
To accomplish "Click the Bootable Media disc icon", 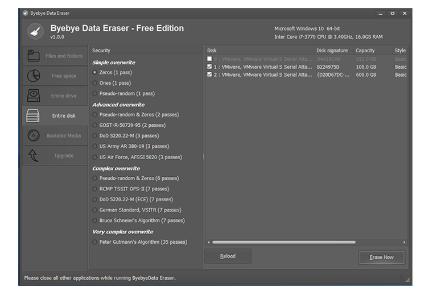I will coord(34,135).
